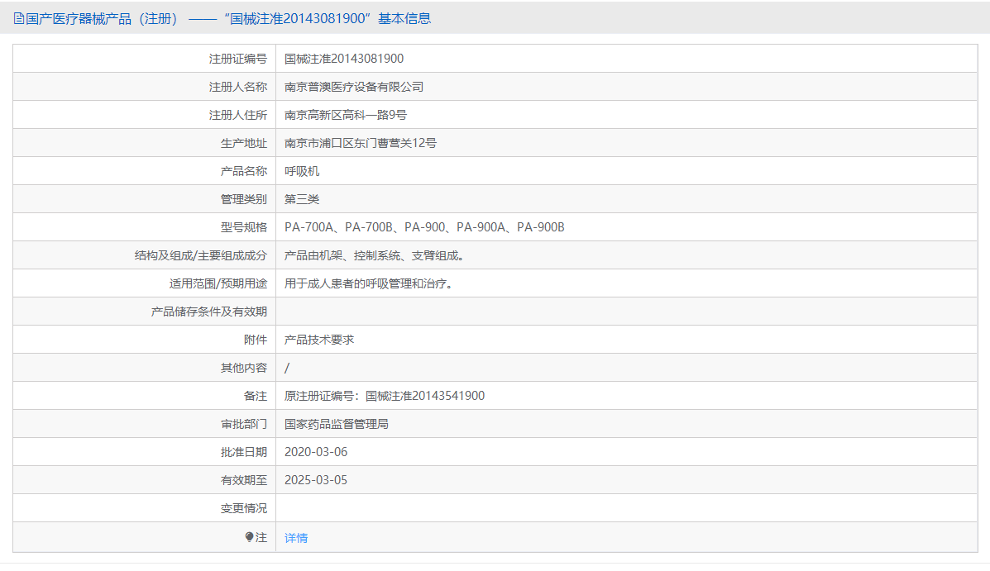Image resolution: width=990 pixels, height=571 pixels.
Task: Select text 用于成人患者的呼吸管理和治疗。
Action: (x=369, y=283)
